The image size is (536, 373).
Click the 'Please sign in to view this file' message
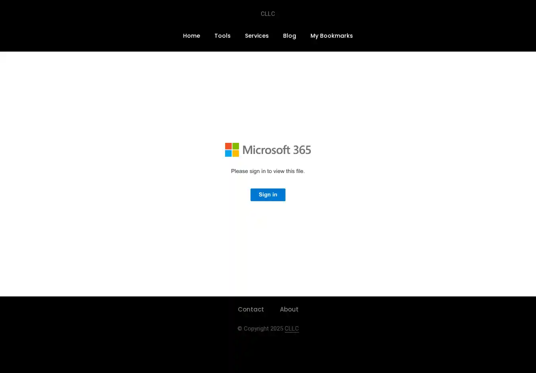click(x=268, y=171)
